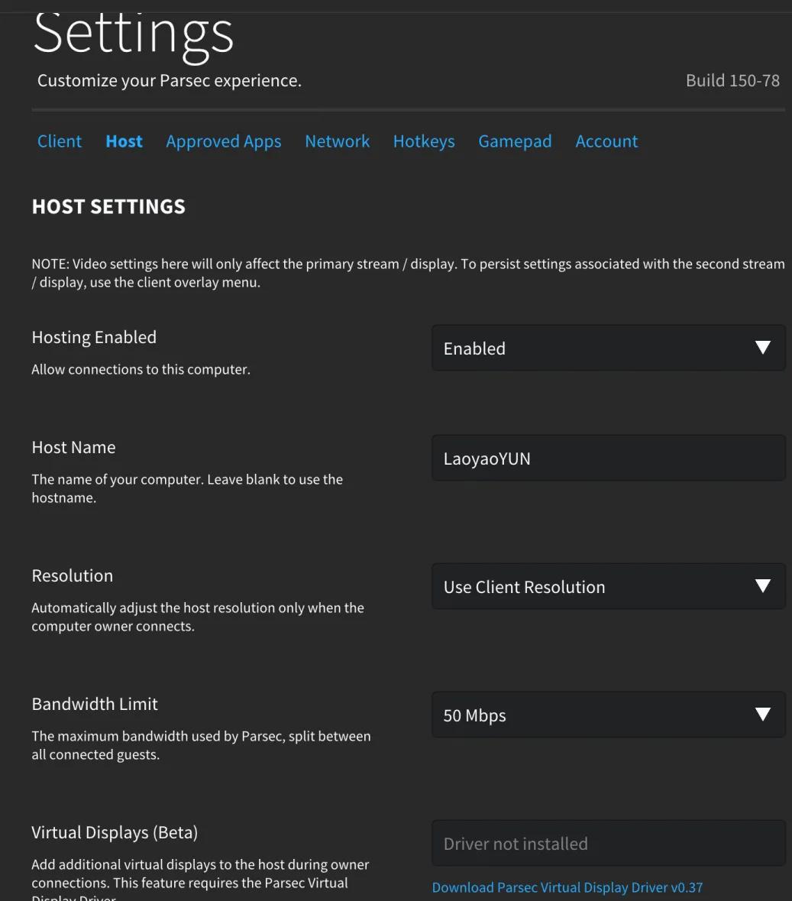Open the Use Client Resolution dropdown

608,586
